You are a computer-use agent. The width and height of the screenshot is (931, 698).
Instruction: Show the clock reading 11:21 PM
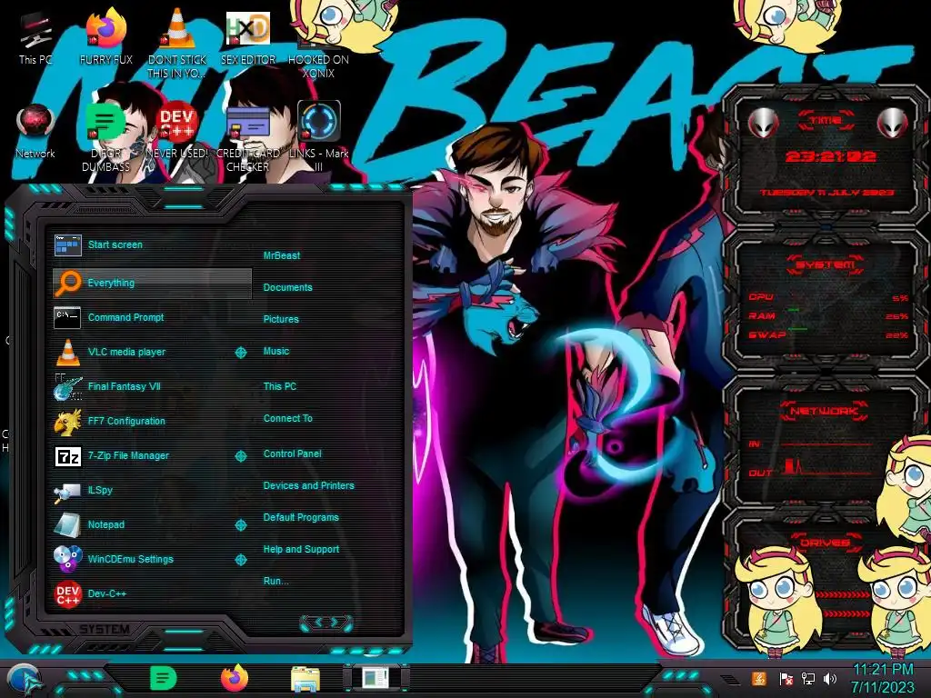(882, 670)
